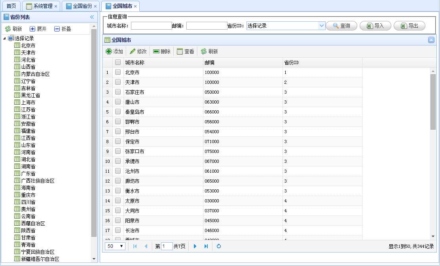Click the pagination reload icon
Viewport: 440px width, 266px height.
[x=219, y=246]
